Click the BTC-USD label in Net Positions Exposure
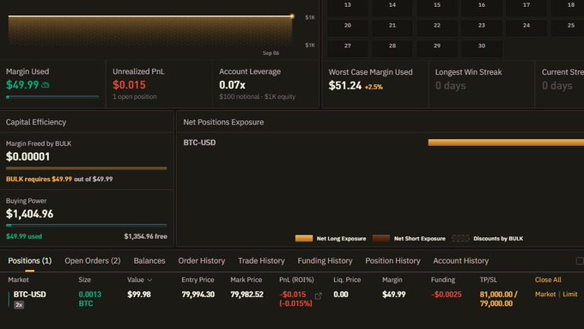 [199, 143]
